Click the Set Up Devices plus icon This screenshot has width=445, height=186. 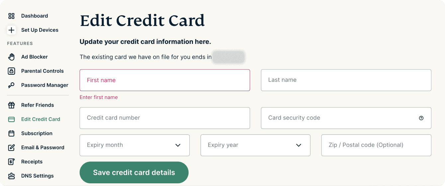(11, 30)
